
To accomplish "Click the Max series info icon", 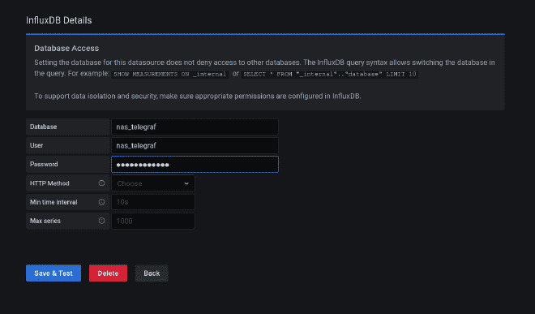I will (x=101, y=221).
